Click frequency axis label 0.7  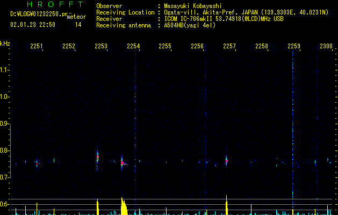(4, 177)
